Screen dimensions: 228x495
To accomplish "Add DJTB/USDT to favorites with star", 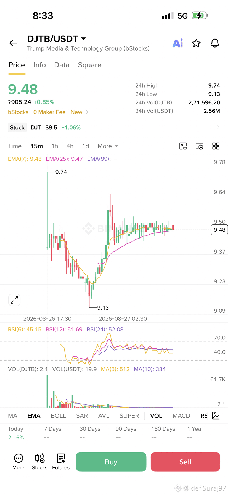I will click(196, 43).
